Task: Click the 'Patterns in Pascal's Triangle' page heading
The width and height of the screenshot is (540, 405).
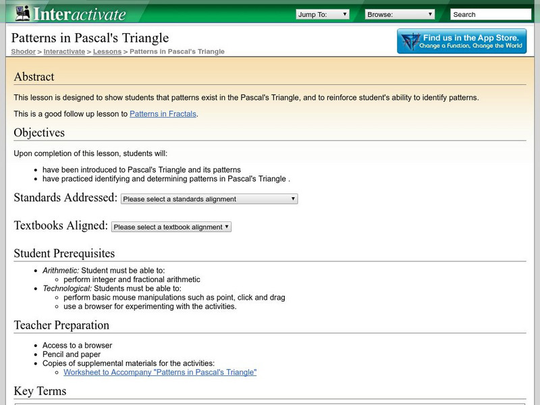Action: pyautogui.click(x=90, y=38)
